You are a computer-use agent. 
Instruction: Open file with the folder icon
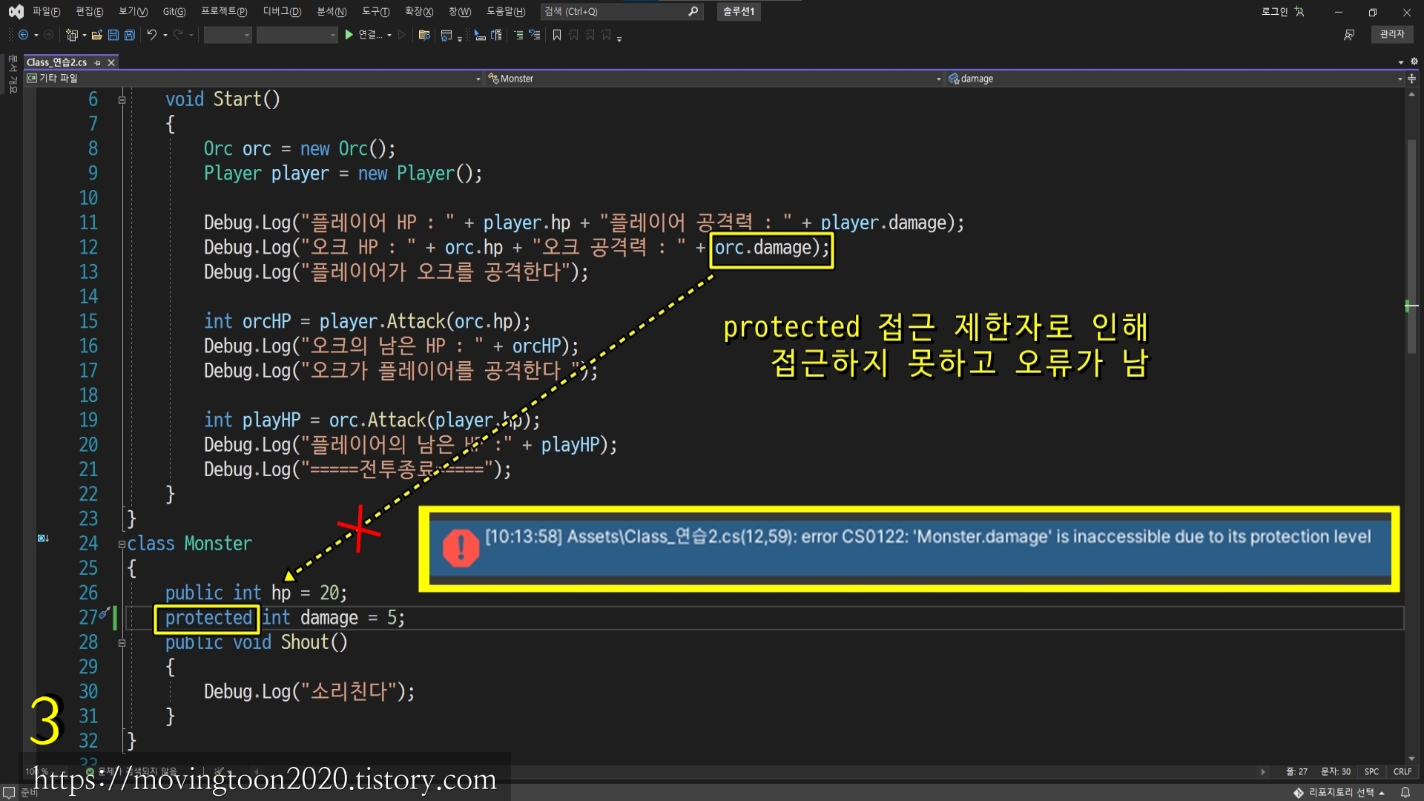(97, 35)
